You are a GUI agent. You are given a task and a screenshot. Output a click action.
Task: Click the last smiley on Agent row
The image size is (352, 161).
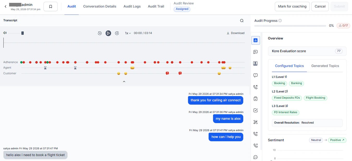coord(230,68)
